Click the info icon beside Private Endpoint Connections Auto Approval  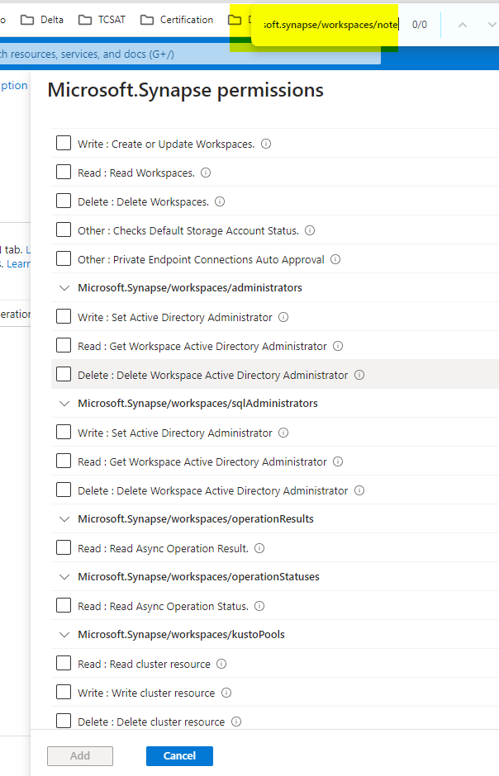point(335,258)
